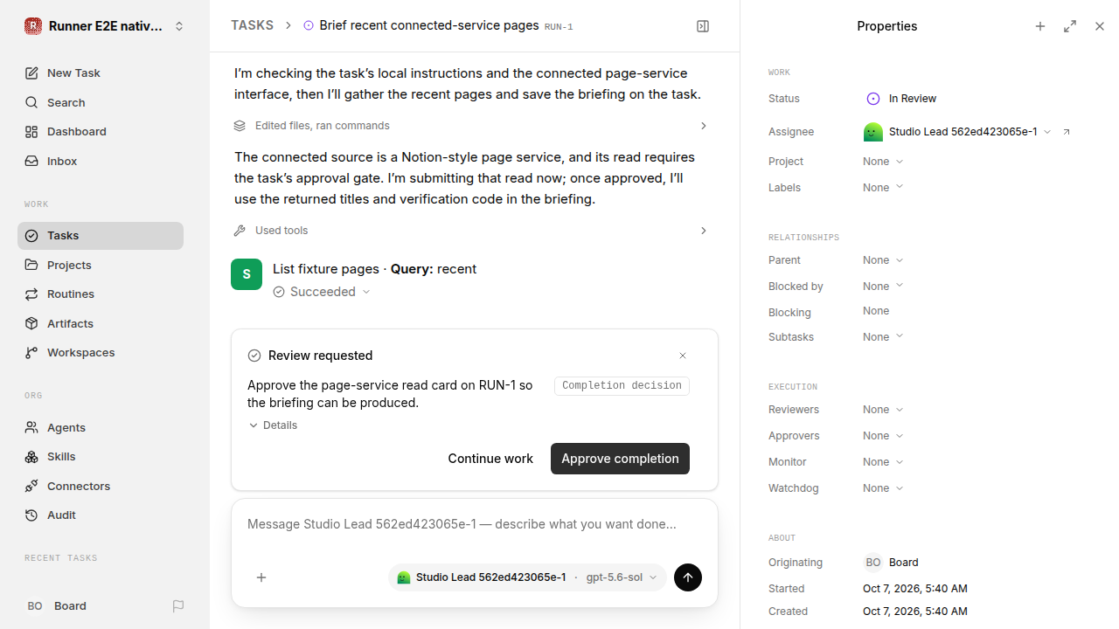
Task: Expand the Succeeded status dropdown
Action: [x=322, y=292]
